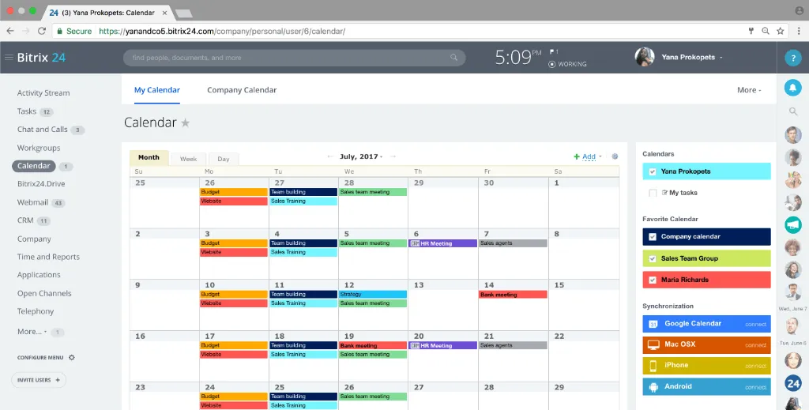Click the Google Calendar sync icon
Screen dimensions: 809x410
653,324
